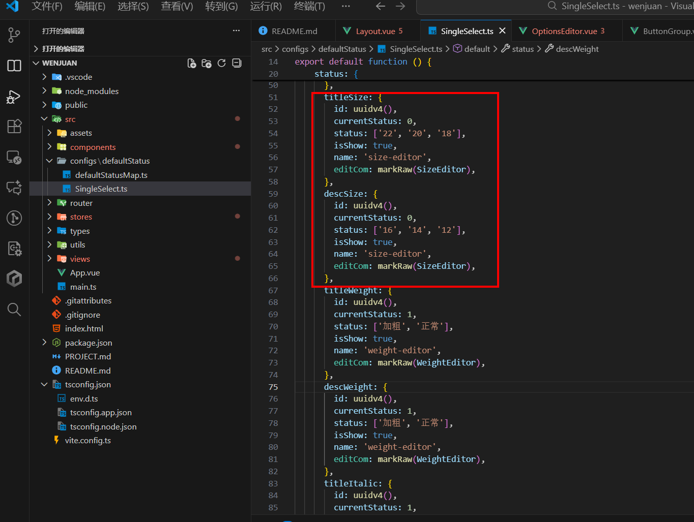The image size is (694, 522).
Task: Open the 运行(R) menu
Action: (x=266, y=6)
